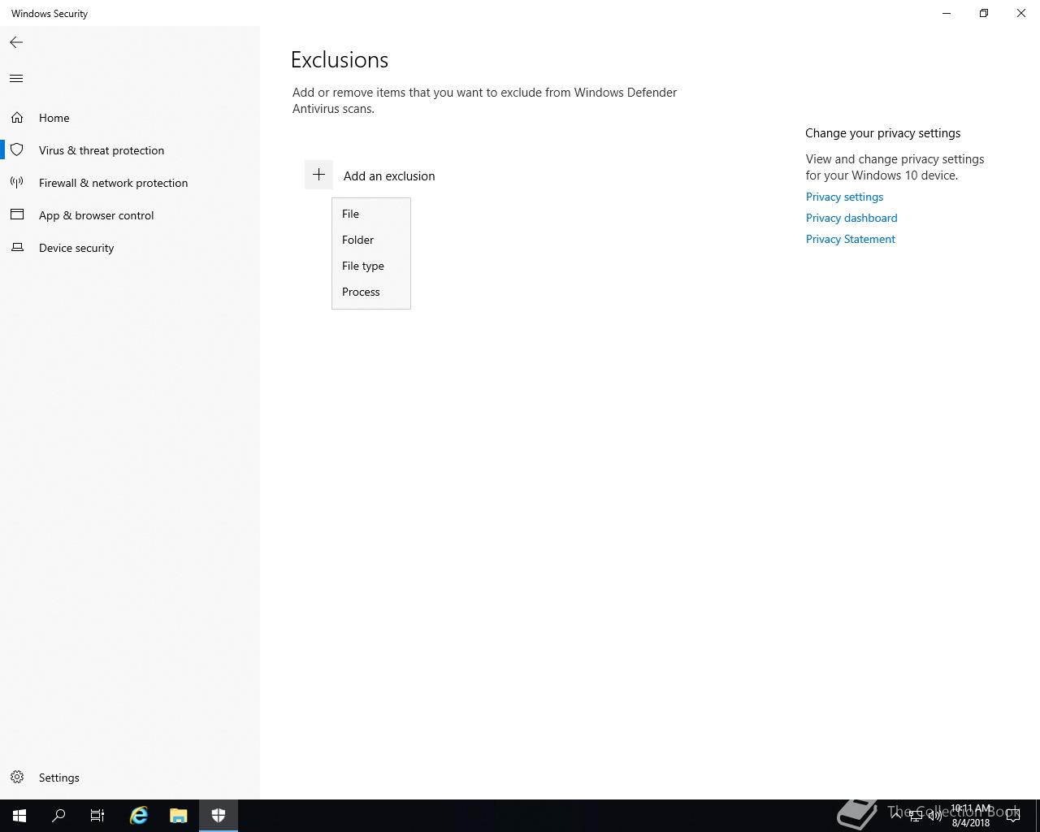Click the Firewall antenna icon
Viewport: 1040px width, 832px height.
pyautogui.click(x=17, y=183)
